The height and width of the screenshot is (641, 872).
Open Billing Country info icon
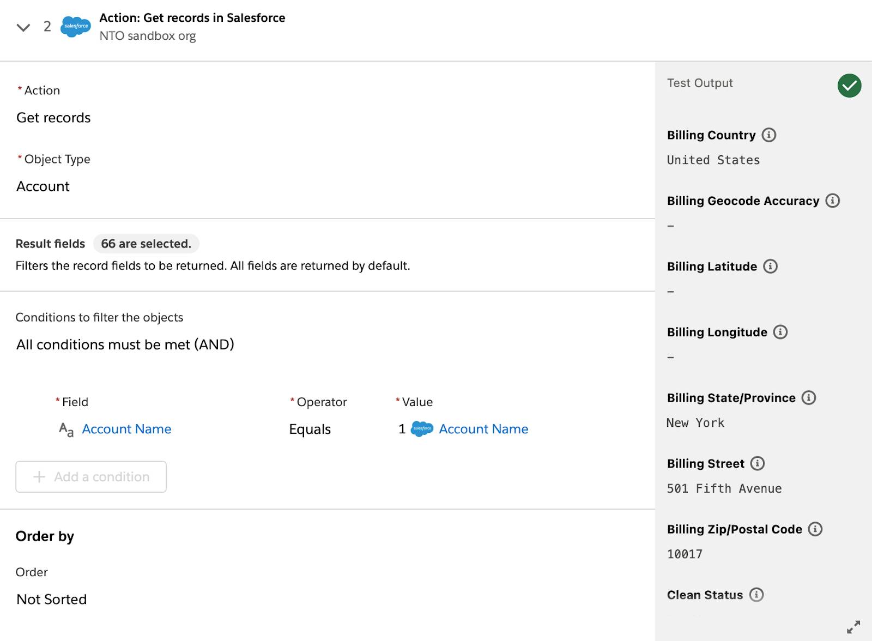click(x=768, y=135)
